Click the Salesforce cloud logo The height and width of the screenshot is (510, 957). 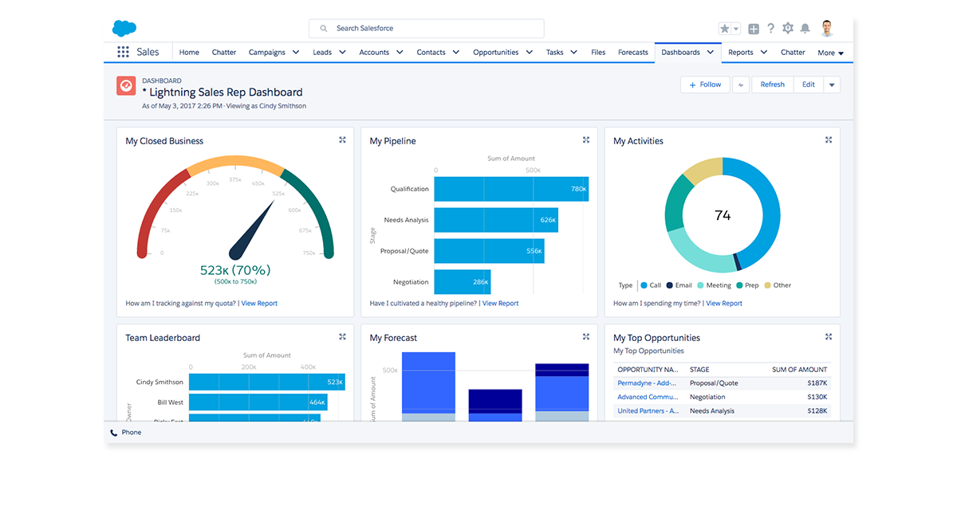tap(124, 29)
